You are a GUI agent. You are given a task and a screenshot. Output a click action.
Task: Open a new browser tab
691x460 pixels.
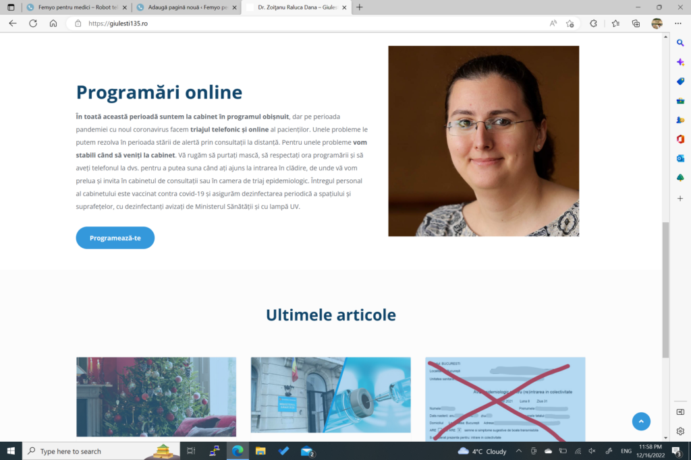[360, 7]
